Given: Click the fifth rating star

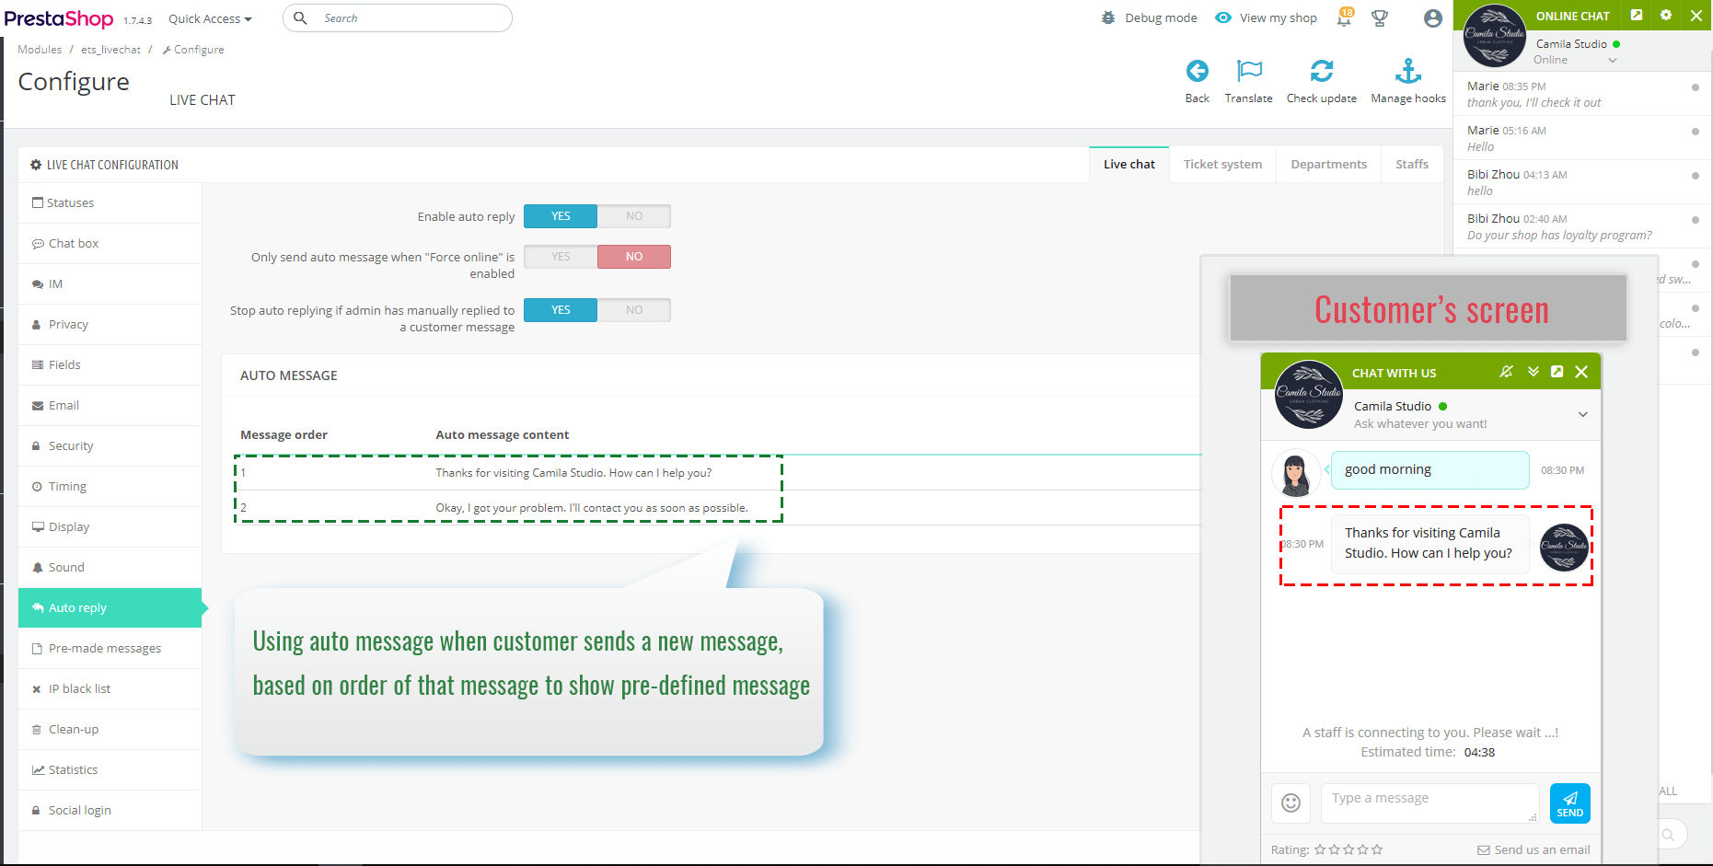Looking at the screenshot, I should click(1377, 849).
